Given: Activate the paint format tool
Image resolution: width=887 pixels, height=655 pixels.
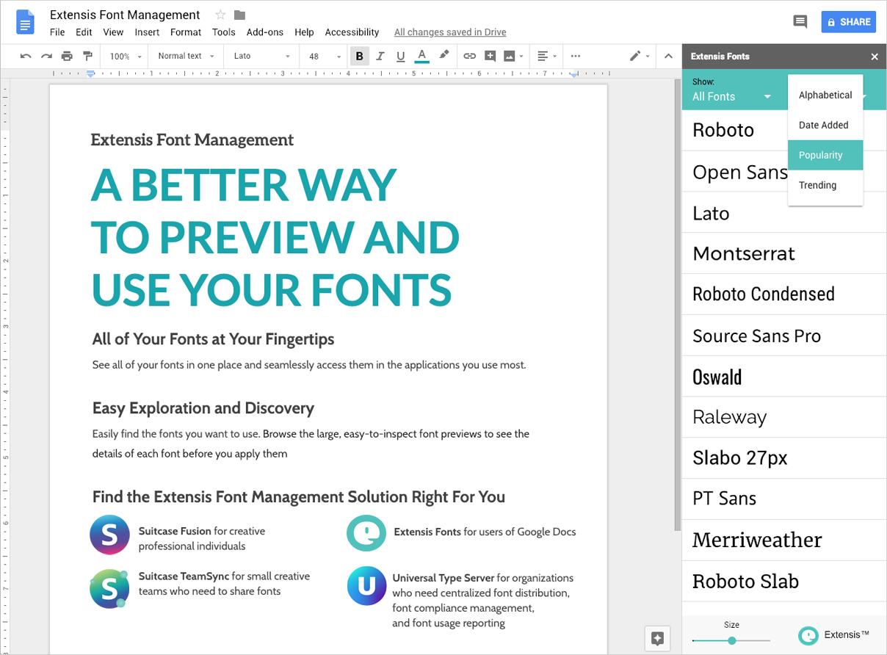Looking at the screenshot, I should tap(87, 56).
